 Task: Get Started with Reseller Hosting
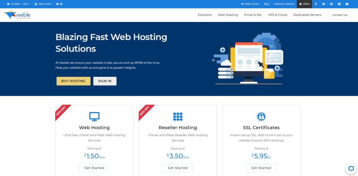tap(178, 168)
